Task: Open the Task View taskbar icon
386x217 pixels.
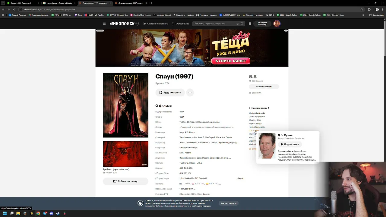Action: click(x=11, y=213)
